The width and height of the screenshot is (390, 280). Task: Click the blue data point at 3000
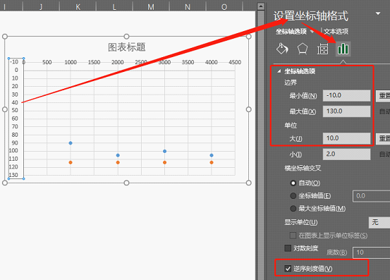164,151
